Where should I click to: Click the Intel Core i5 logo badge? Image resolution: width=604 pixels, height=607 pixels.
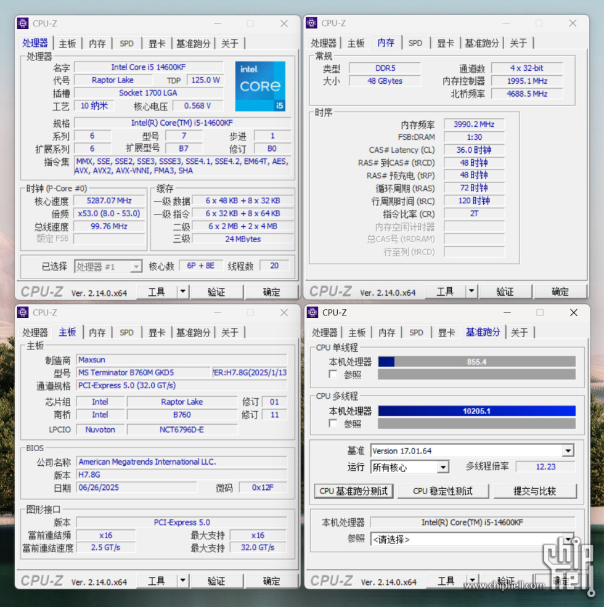click(x=260, y=86)
